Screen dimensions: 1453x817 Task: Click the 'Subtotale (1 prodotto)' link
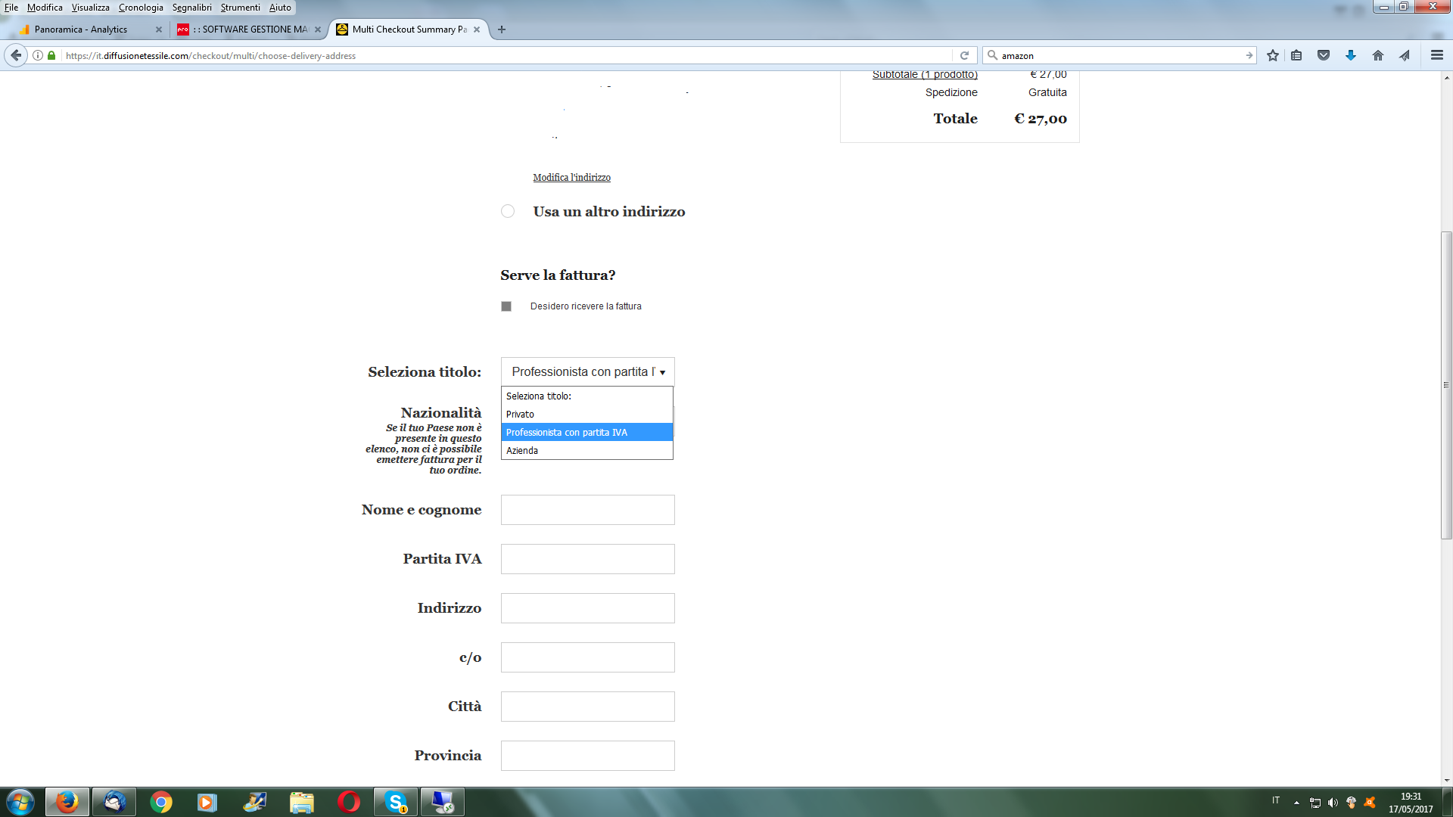pyautogui.click(x=925, y=75)
